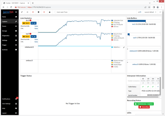This screenshot has width=165, height=116.
Task: Click the pause capture toolbar icon
Action: (x=27, y=12)
